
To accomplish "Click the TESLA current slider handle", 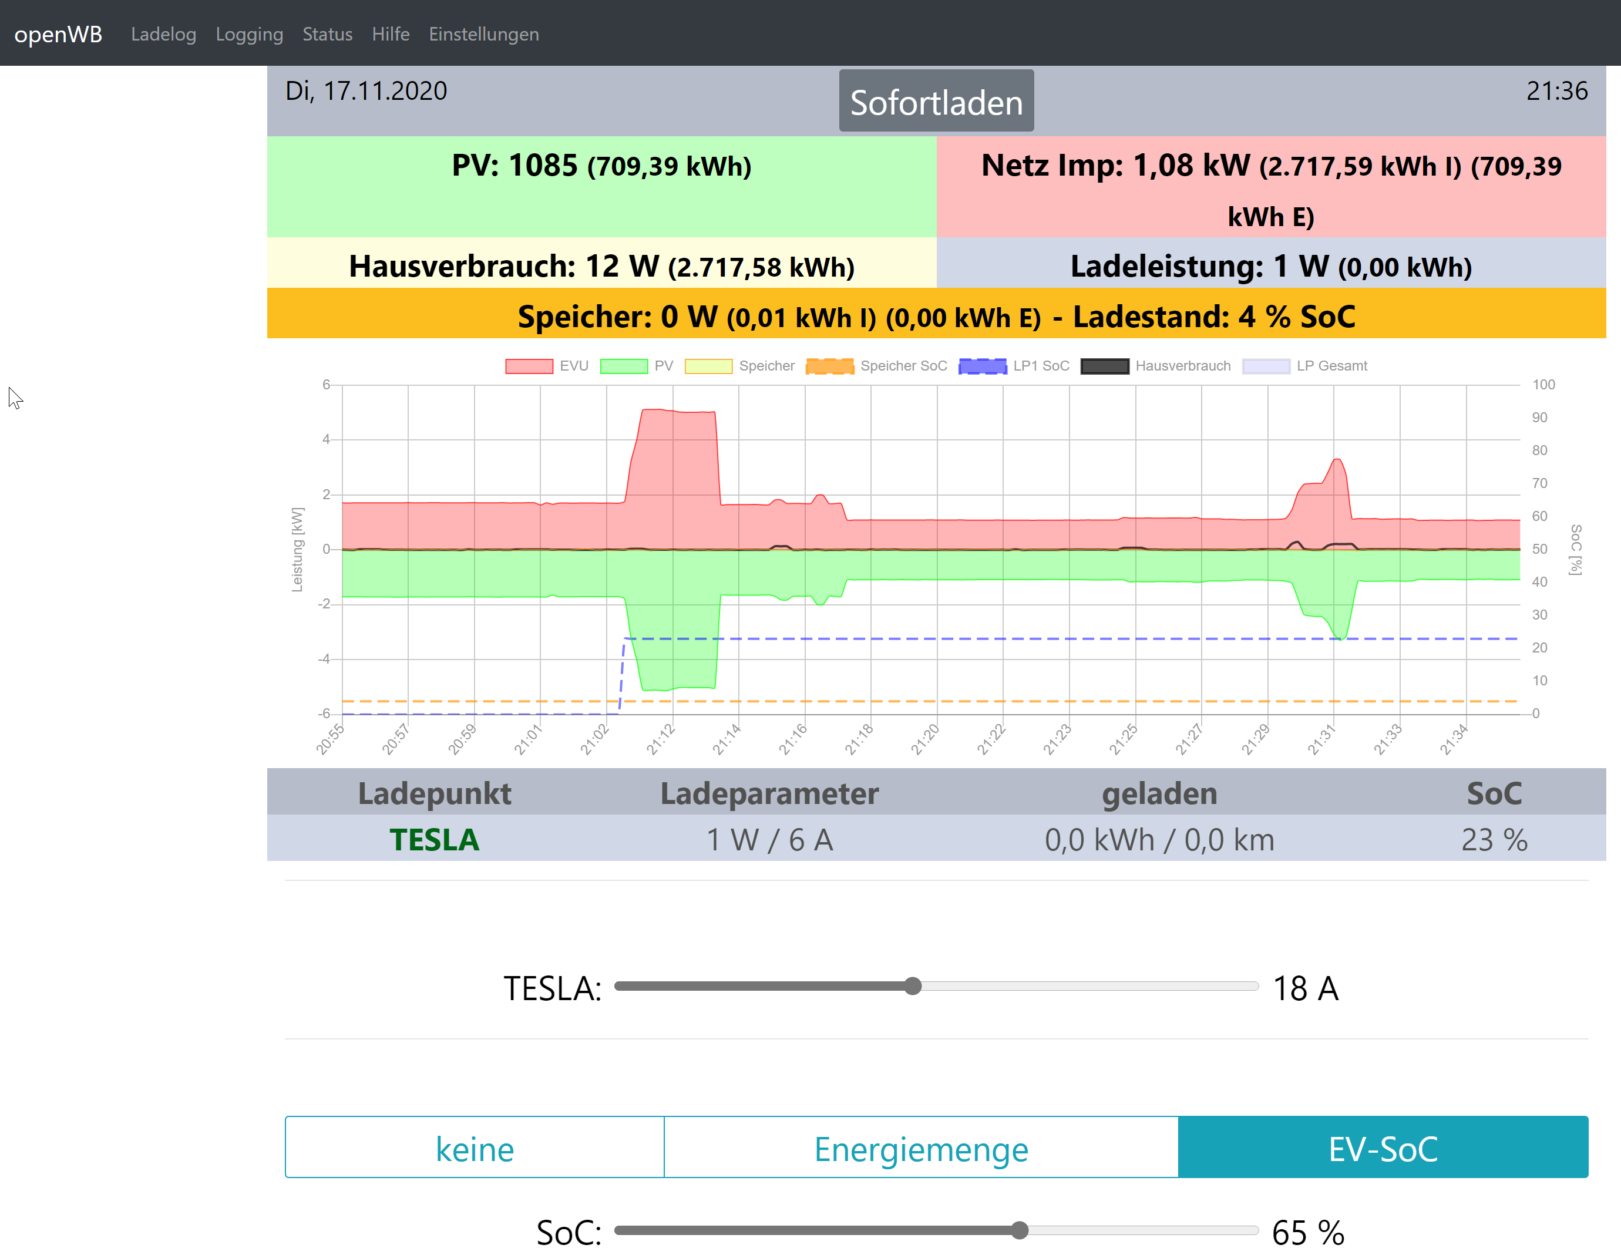I will click(x=913, y=987).
